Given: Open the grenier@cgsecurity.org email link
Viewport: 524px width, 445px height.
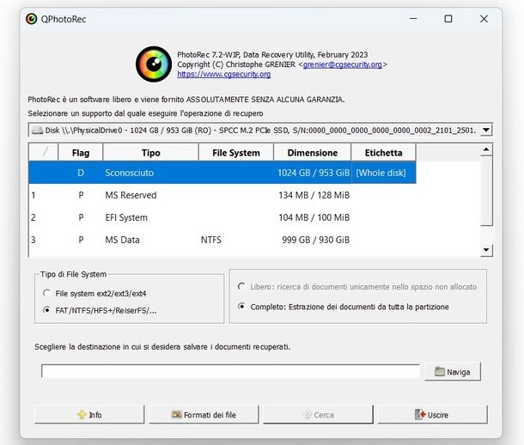Looking at the screenshot, I should (342, 64).
